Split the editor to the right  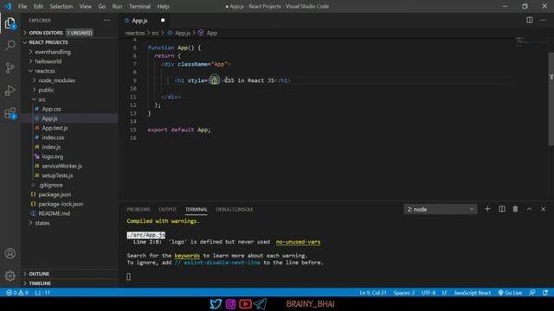coord(529,20)
